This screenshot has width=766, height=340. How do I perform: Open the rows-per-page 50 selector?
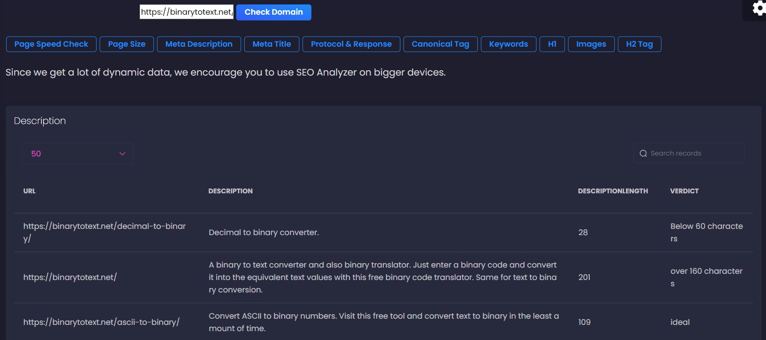77,154
